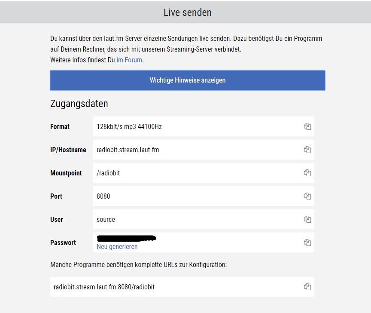The width and height of the screenshot is (371, 313).
Task: Generate new password via Neu generieren
Action: click(117, 247)
